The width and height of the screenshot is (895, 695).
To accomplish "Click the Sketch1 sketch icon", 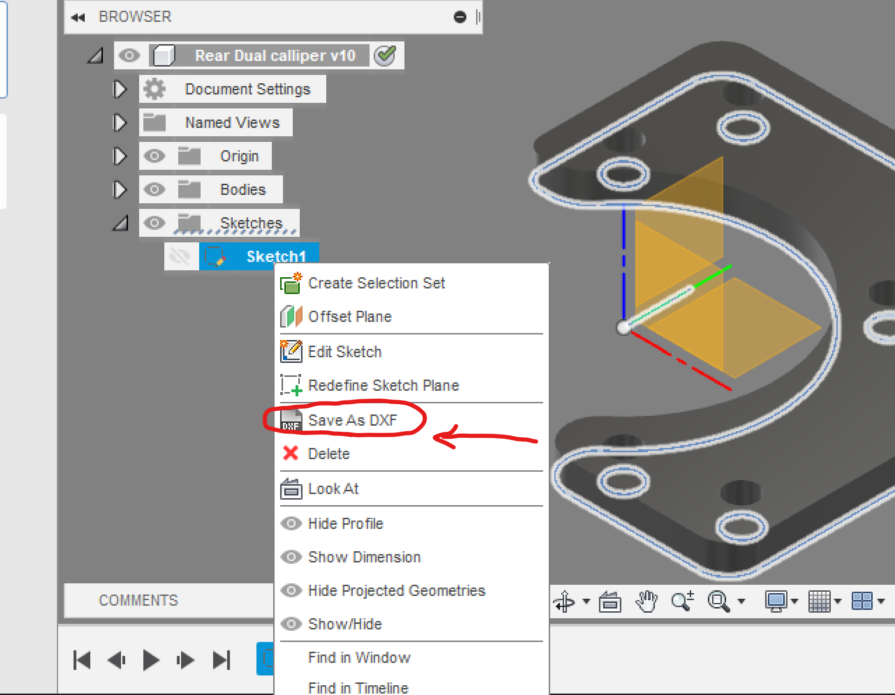I will click(x=215, y=256).
